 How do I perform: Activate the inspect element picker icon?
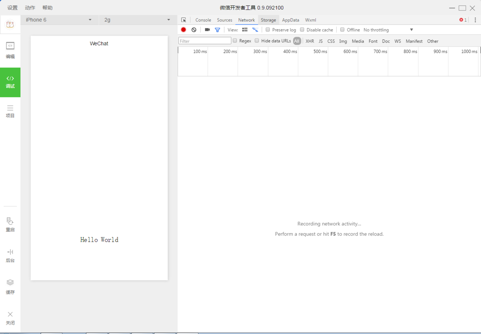coord(184,20)
